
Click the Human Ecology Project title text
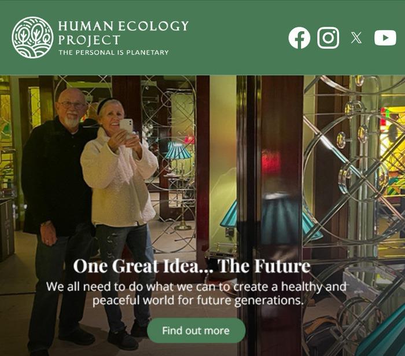click(123, 33)
